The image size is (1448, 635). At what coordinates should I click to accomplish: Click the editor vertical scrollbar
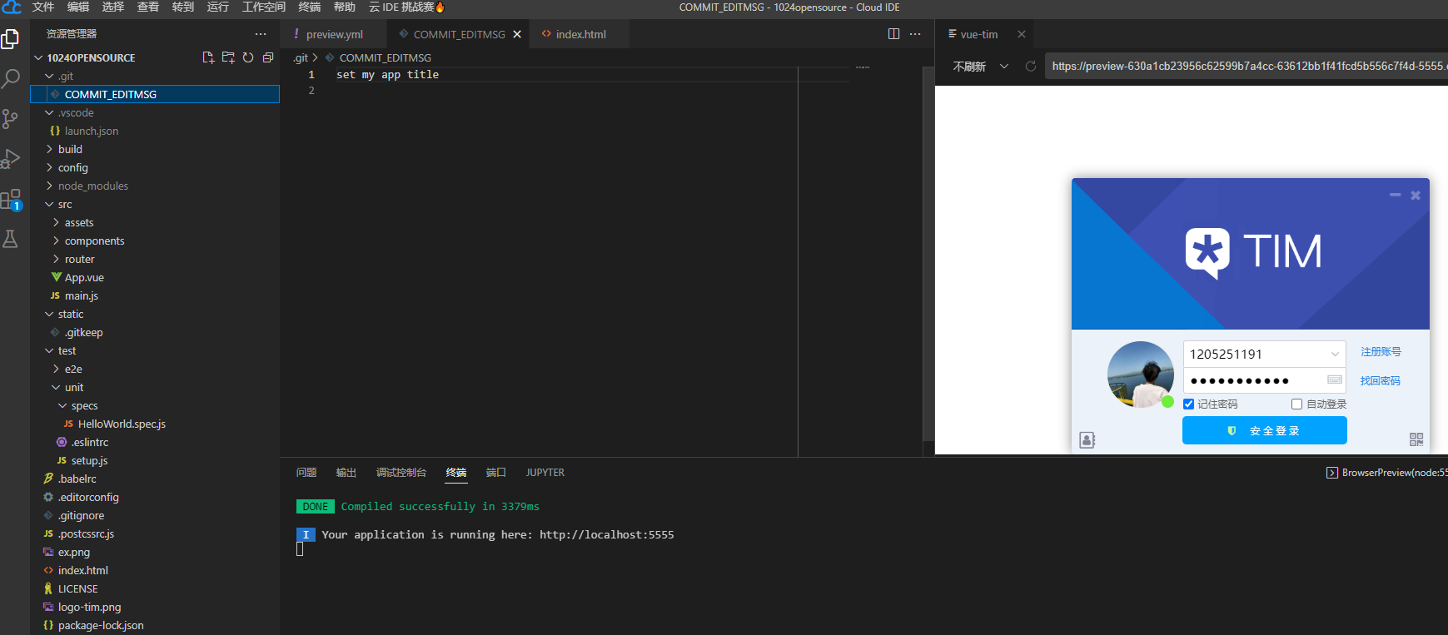pyautogui.click(x=928, y=254)
